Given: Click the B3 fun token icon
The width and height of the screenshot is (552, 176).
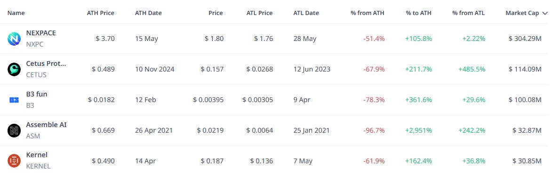Looking at the screenshot, I should tap(14, 100).
